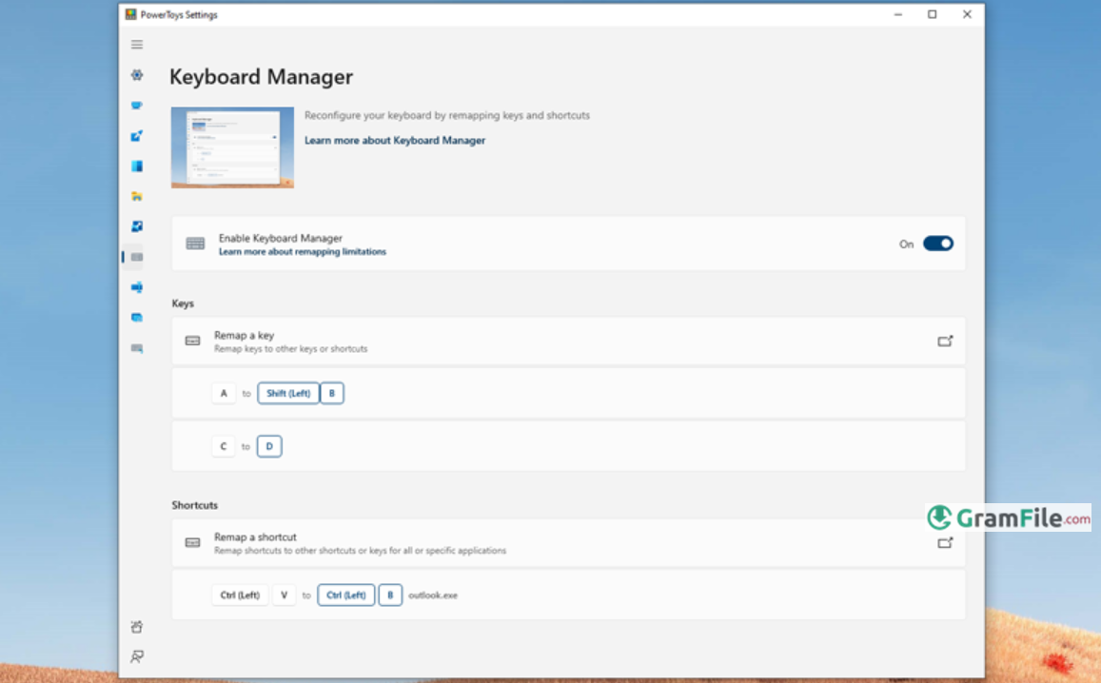The width and height of the screenshot is (1101, 683).
Task: Open Learn more about Keyboard Manager link
Action: coord(395,141)
